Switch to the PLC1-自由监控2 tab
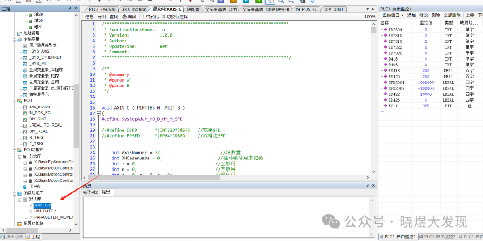 click(x=437, y=237)
